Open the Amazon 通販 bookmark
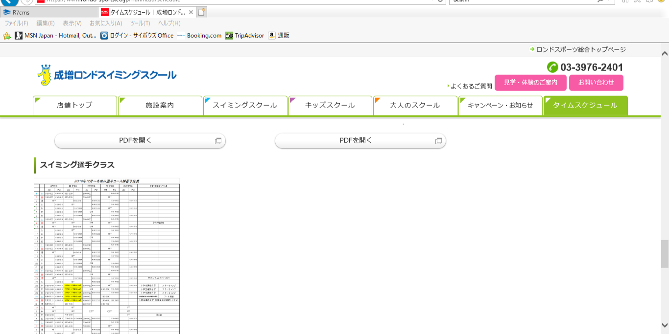 click(x=279, y=36)
